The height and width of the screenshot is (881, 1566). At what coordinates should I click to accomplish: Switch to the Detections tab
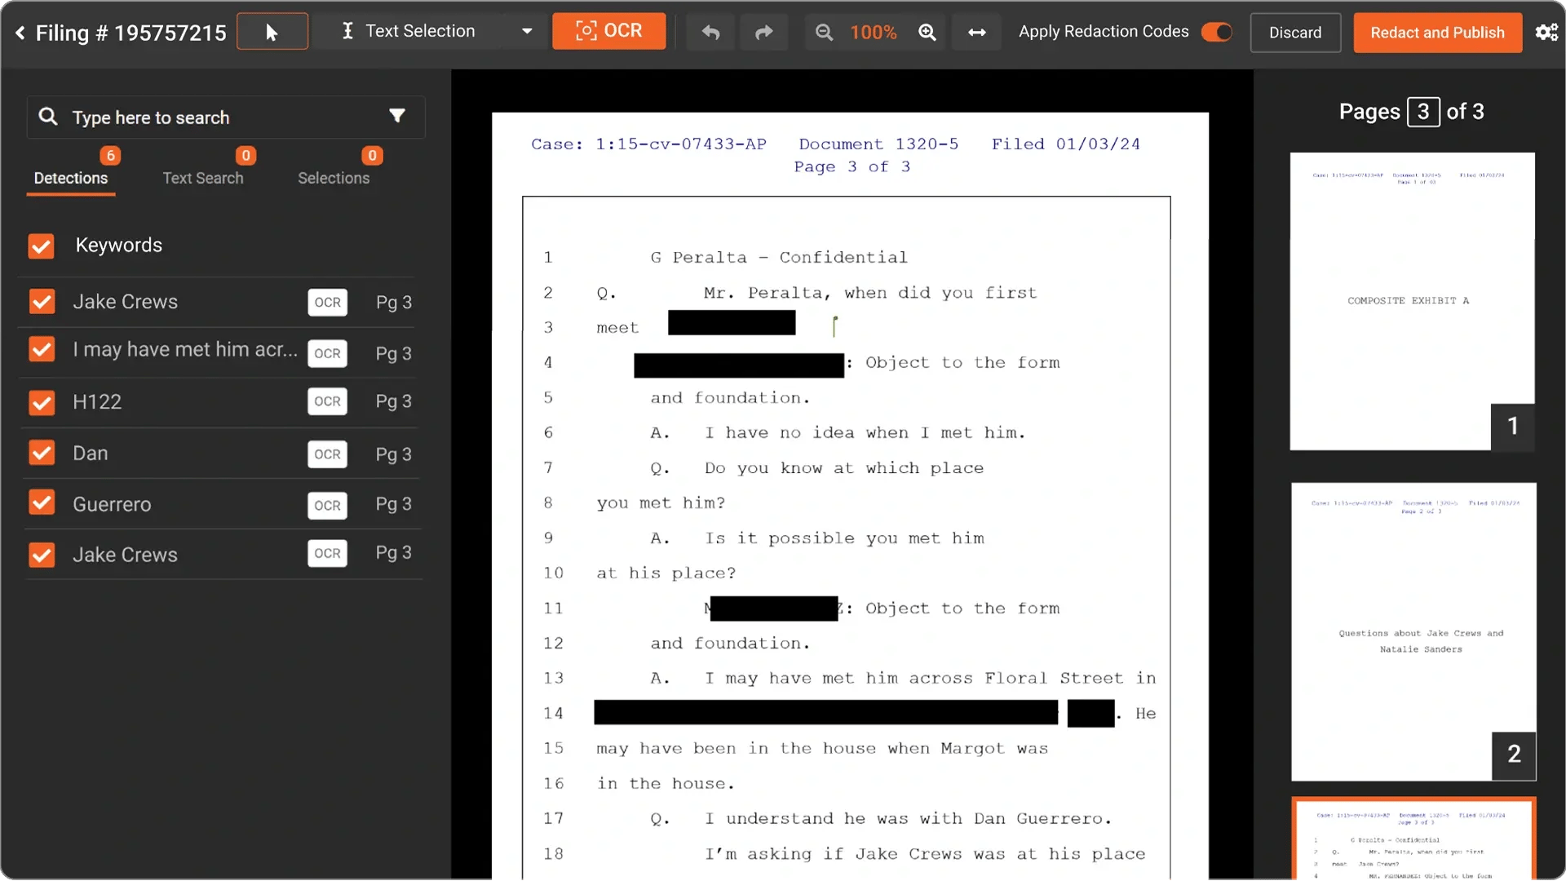71,178
